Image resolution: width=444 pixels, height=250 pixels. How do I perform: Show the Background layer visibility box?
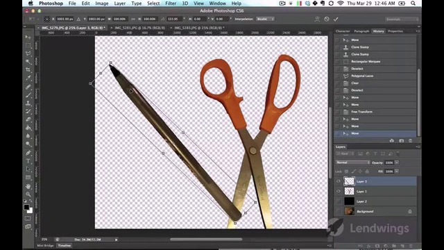click(339, 211)
